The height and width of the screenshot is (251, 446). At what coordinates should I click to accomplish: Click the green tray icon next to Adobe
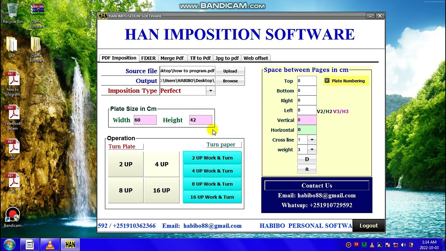click(364, 245)
